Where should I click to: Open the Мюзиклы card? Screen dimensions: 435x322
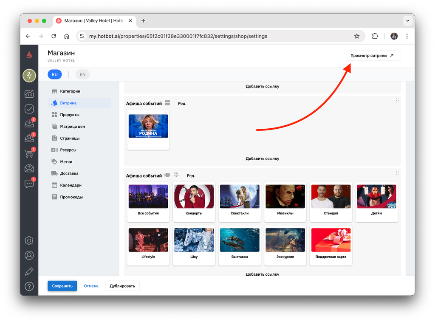pos(285,202)
